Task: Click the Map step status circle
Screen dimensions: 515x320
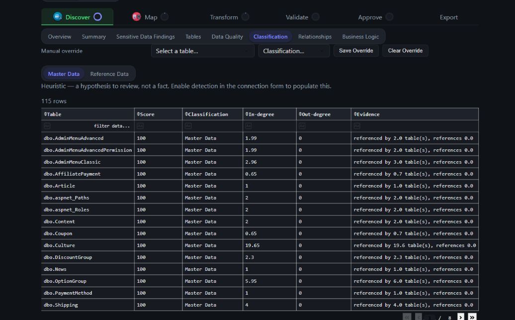Action: pos(165,17)
